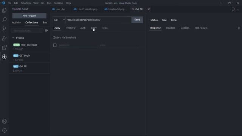The width and height of the screenshot is (242, 136).
Task: Open the Get All request in collection
Action: coord(29,68)
